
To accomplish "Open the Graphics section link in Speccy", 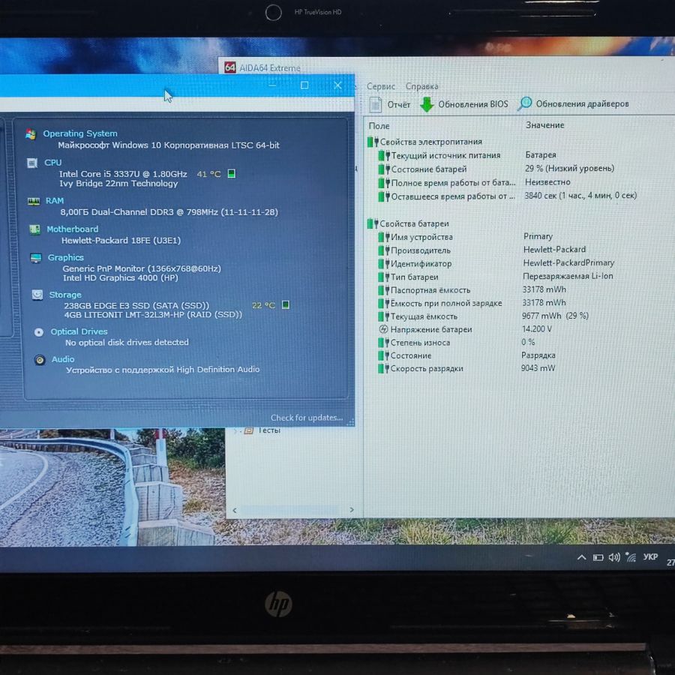I will coord(65,257).
